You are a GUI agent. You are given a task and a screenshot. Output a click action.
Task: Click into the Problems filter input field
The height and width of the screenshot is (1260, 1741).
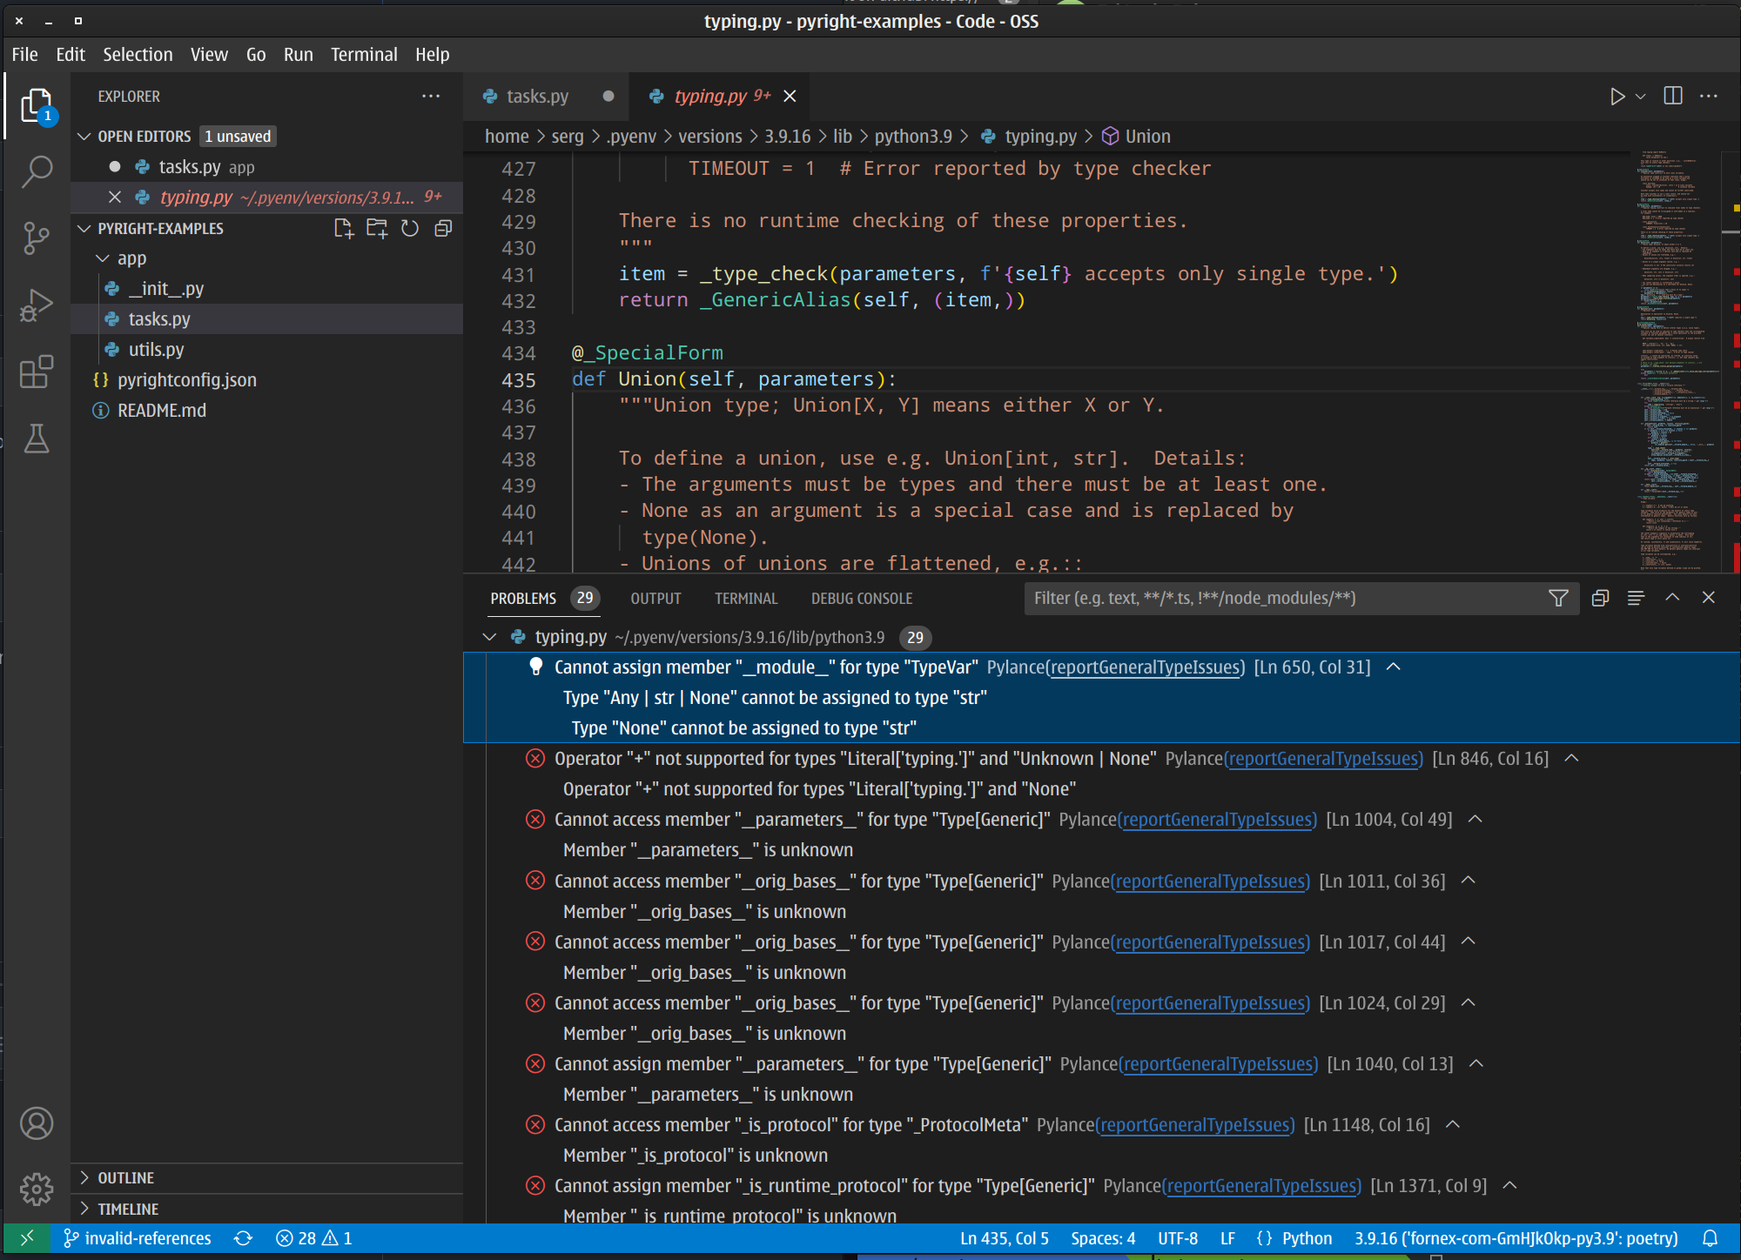coord(1262,598)
